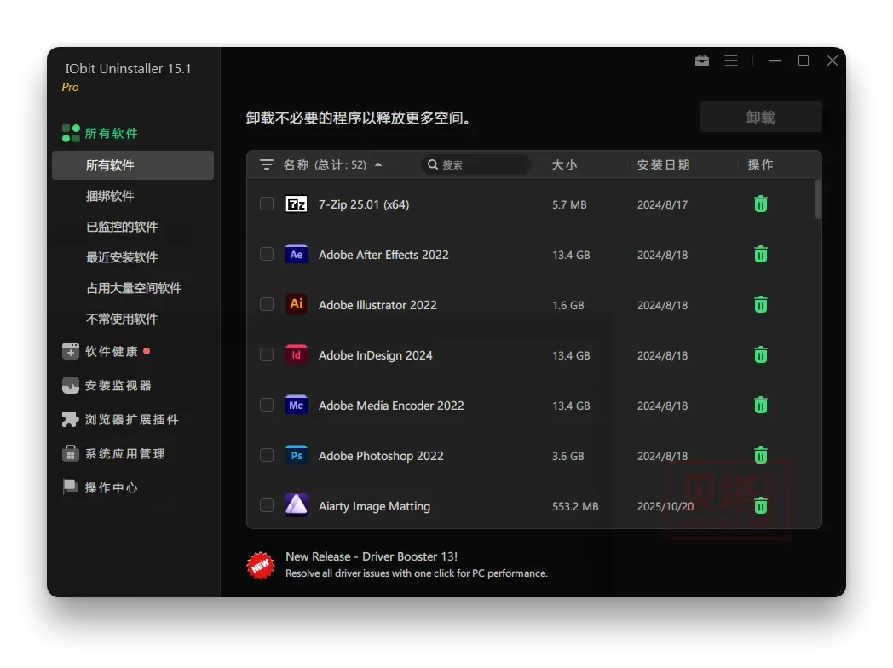Click the red NEW badge icon
This screenshot has height=668, width=893.
pos(260,565)
